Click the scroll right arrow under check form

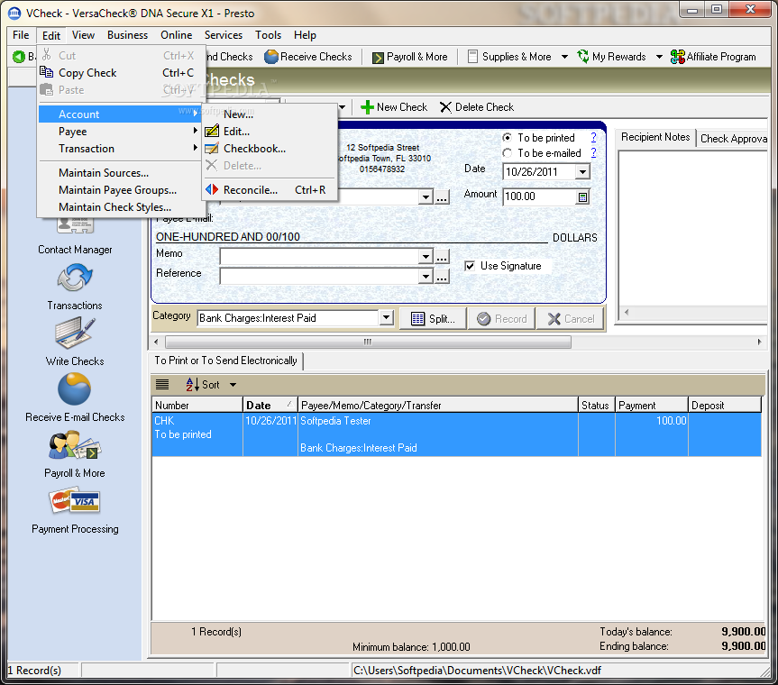pos(759,342)
